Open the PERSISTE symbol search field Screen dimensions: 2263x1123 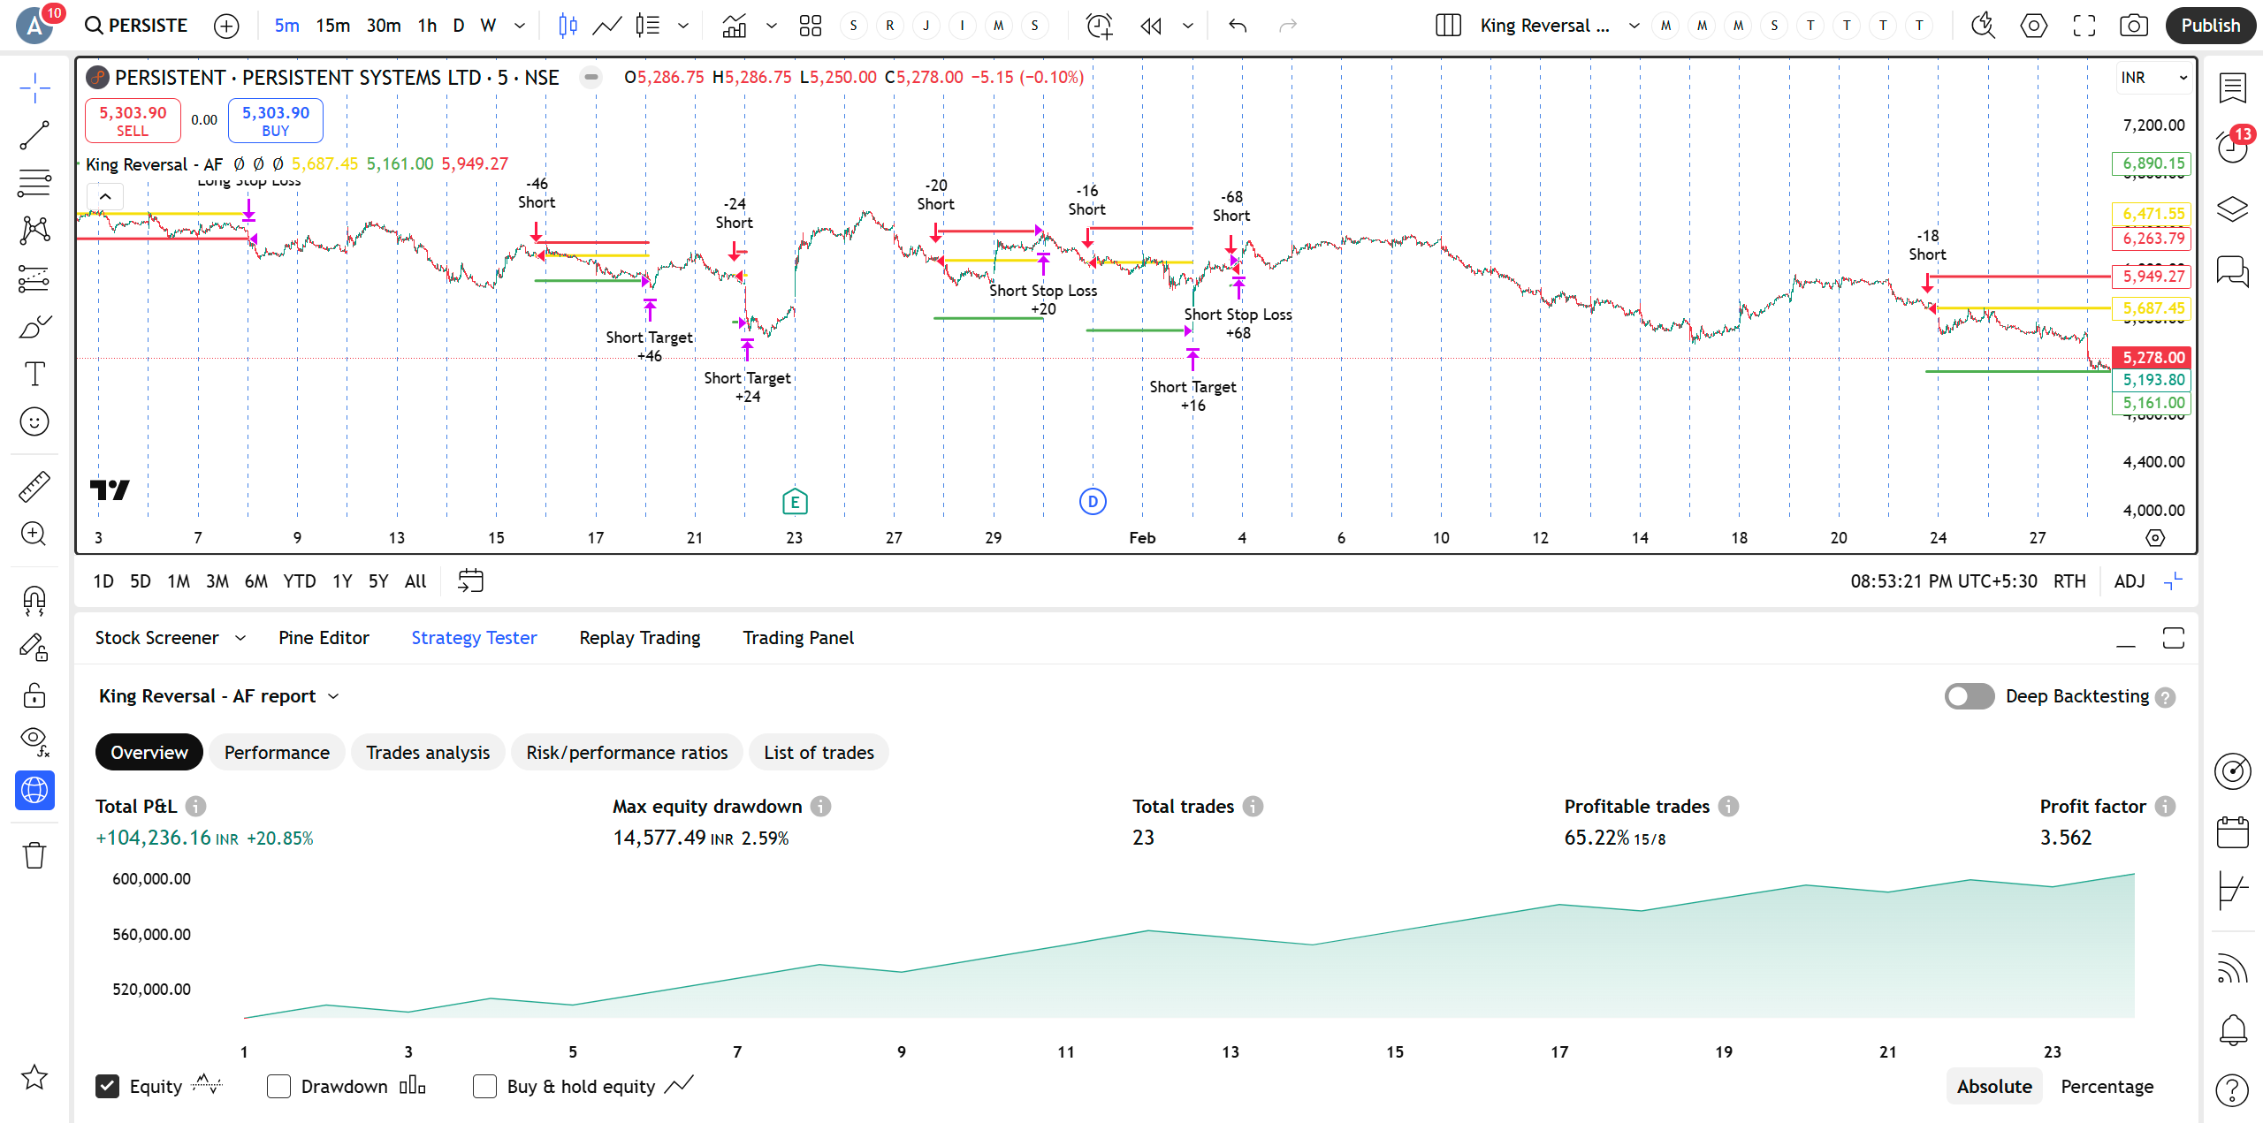(x=135, y=26)
